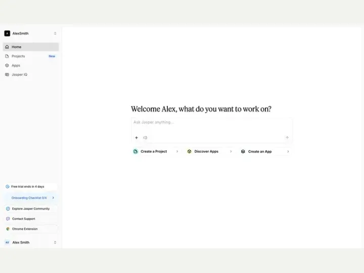The height and width of the screenshot is (273, 364).
Task: Click the New badge beside Projects
Action: (52, 56)
